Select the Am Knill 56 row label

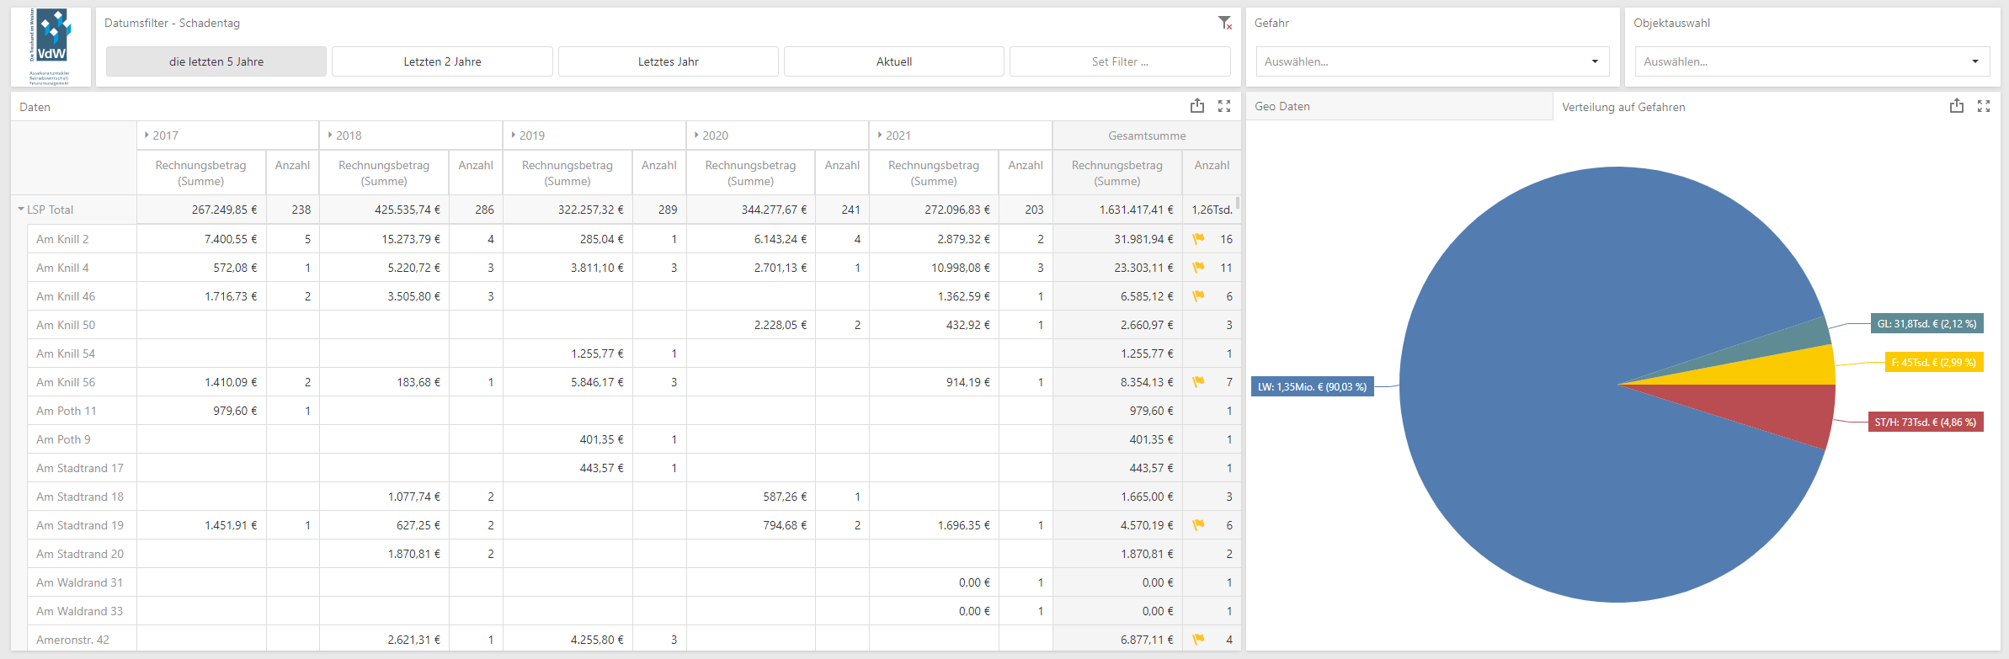click(66, 382)
